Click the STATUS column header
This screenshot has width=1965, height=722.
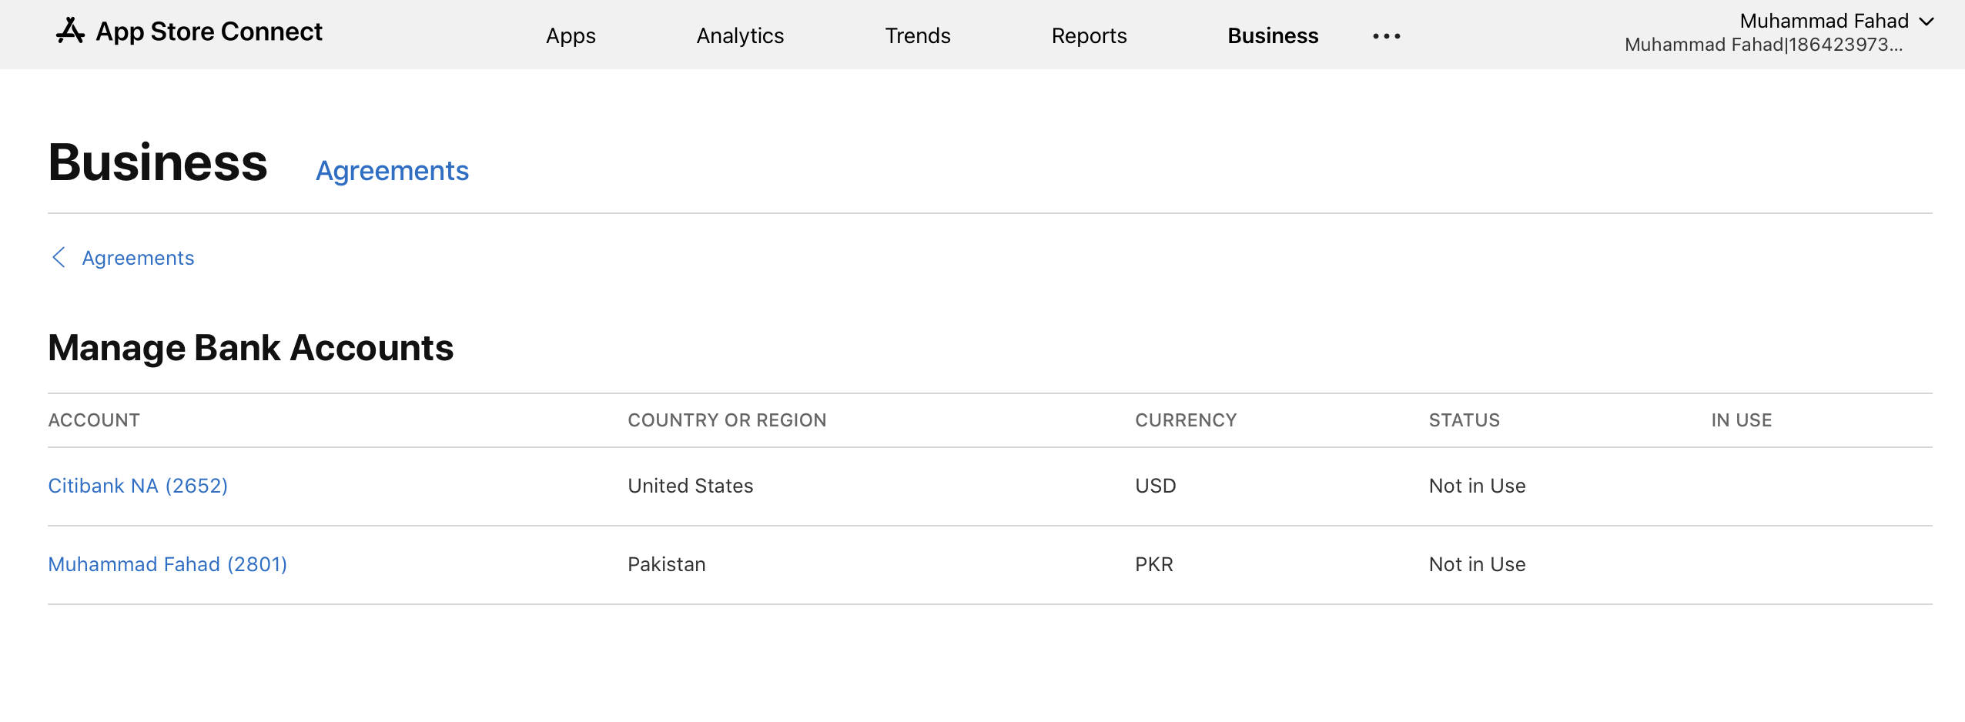(x=1464, y=420)
